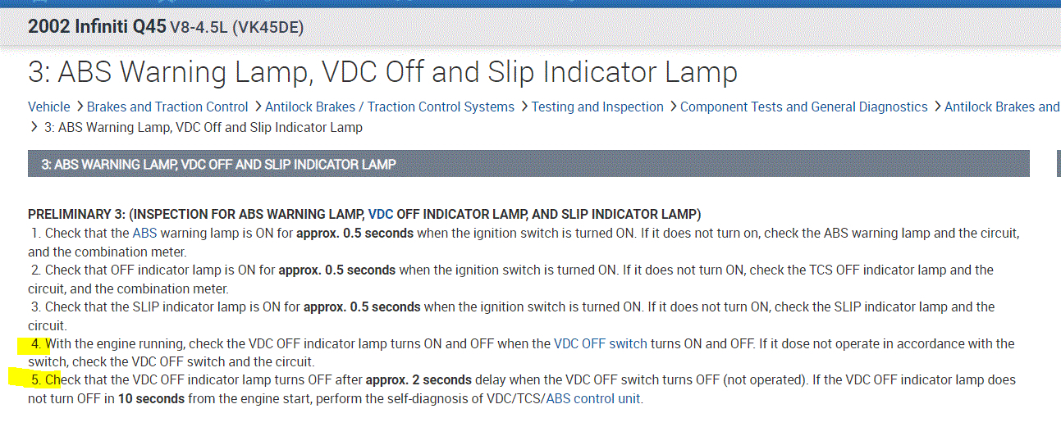
Task: Open Component Tests and General Diagnostics
Action: pyautogui.click(x=803, y=107)
